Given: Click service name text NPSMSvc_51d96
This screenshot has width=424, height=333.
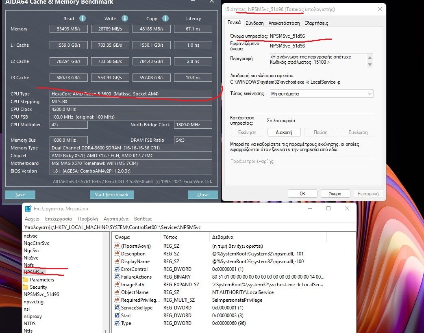Looking at the screenshot, I should coord(287,36).
